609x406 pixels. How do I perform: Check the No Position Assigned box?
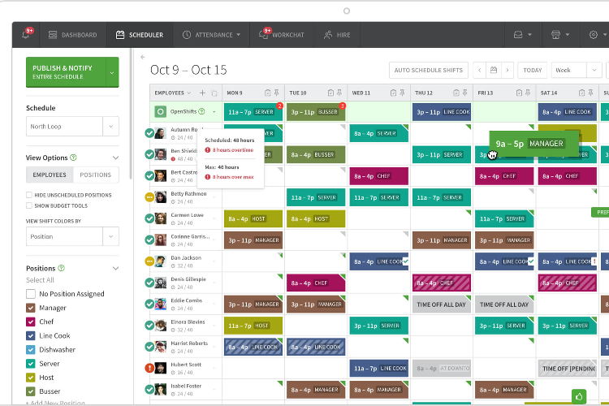tap(31, 294)
